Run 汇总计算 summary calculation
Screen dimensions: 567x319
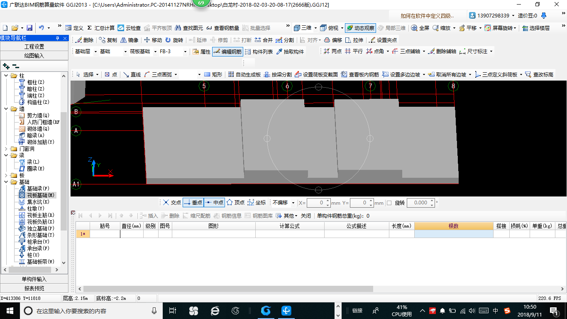(x=101, y=28)
